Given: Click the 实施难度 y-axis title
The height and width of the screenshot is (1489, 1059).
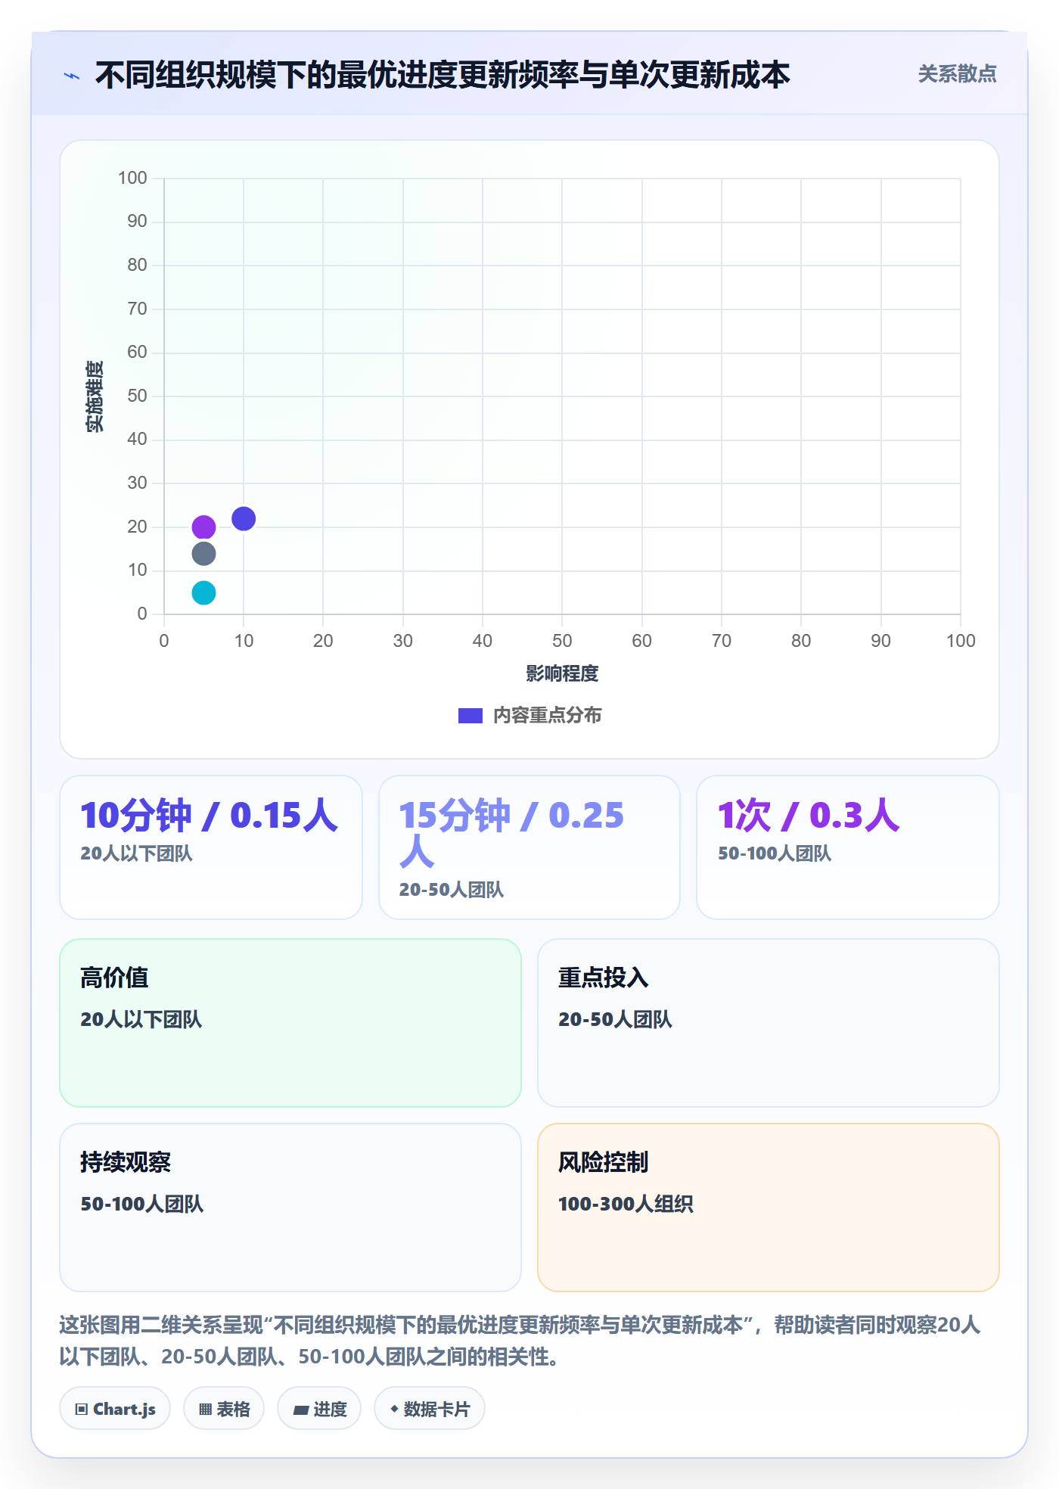Looking at the screenshot, I should [95, 396].
